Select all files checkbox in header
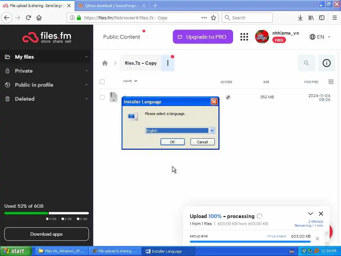Screen dimensions: 341x256 102,82
